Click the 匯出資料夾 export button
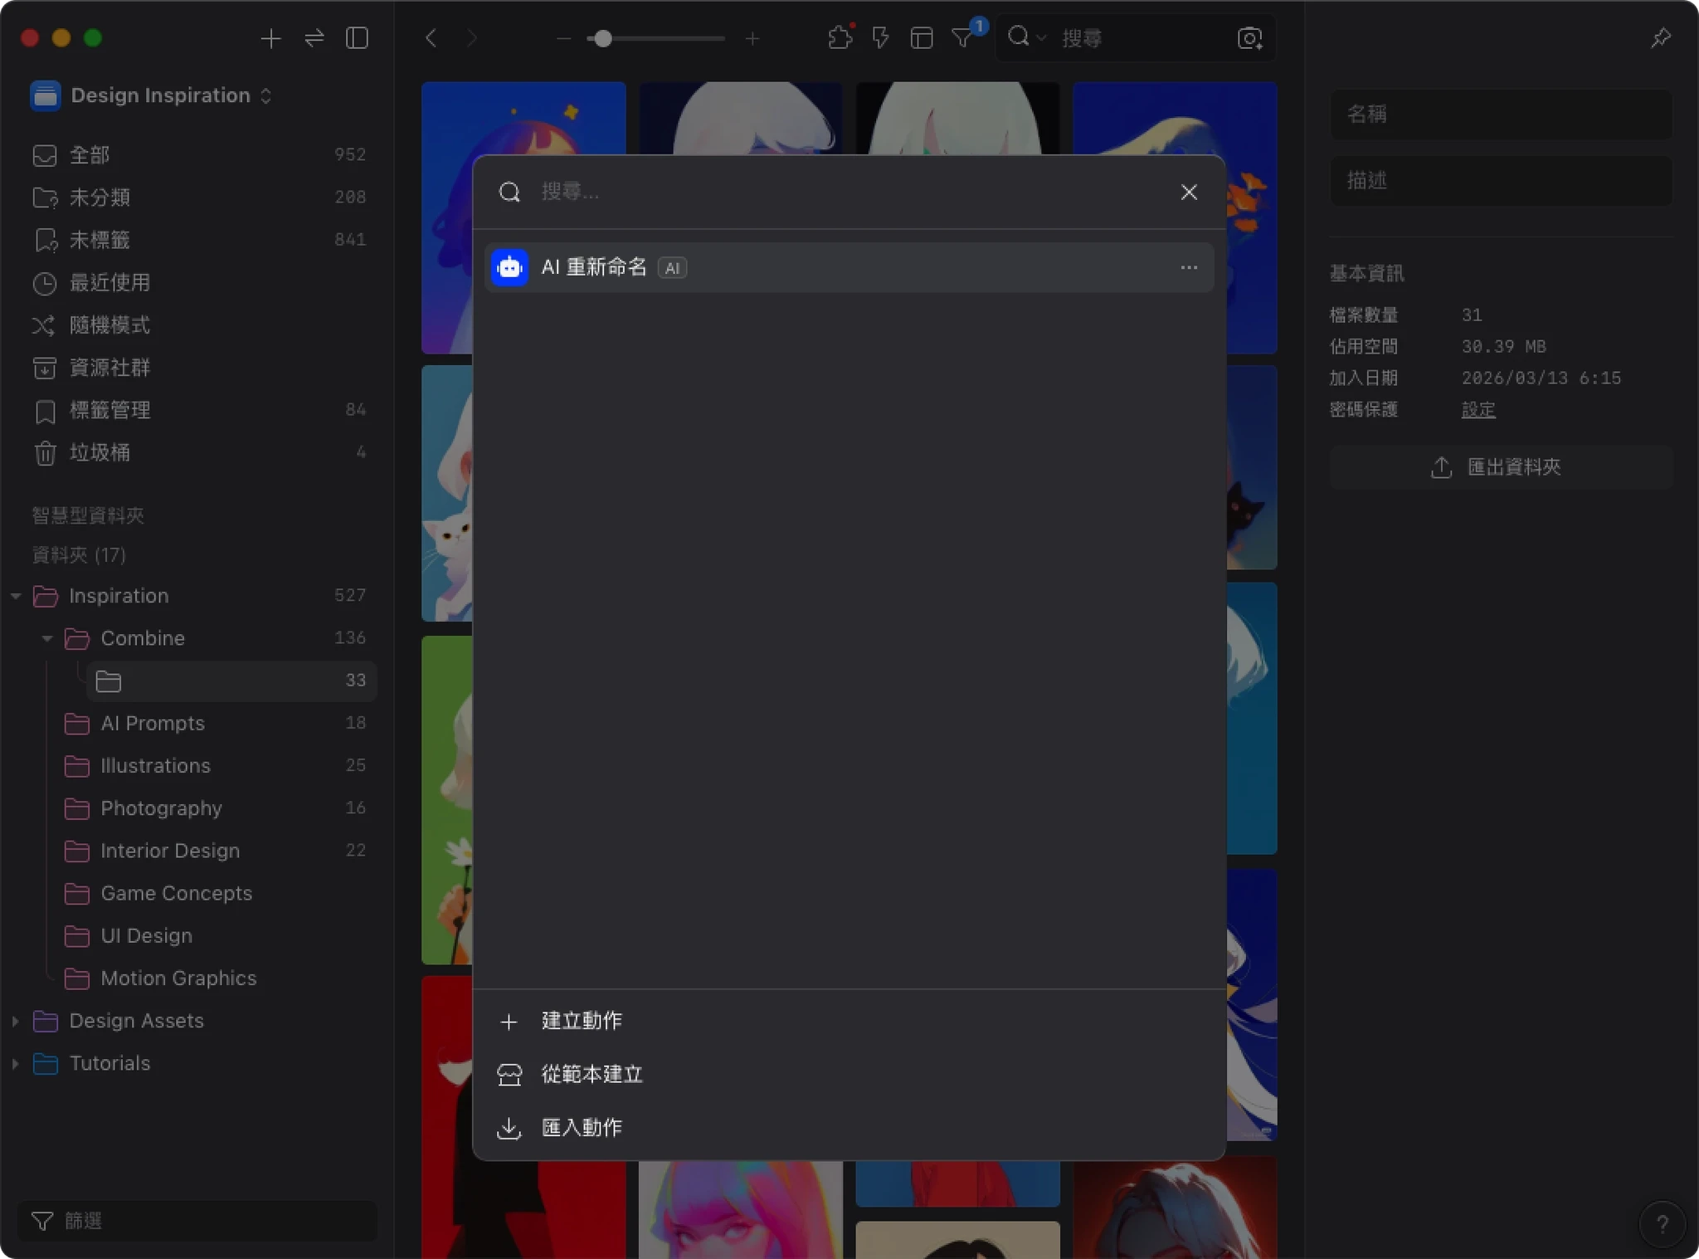The width and height of the screenshot is (1699, 1259). 1500,467
